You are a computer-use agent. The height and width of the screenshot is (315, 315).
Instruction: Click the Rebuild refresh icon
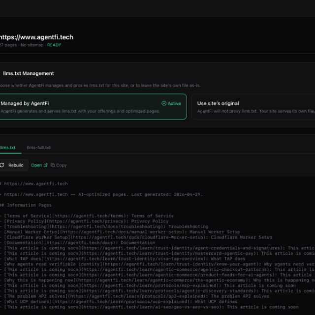(x=2, y=165)
